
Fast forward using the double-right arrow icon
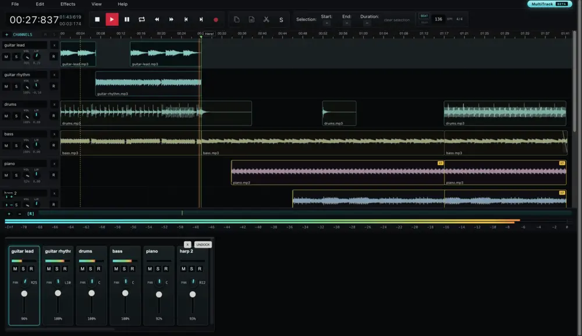[171, 19]
